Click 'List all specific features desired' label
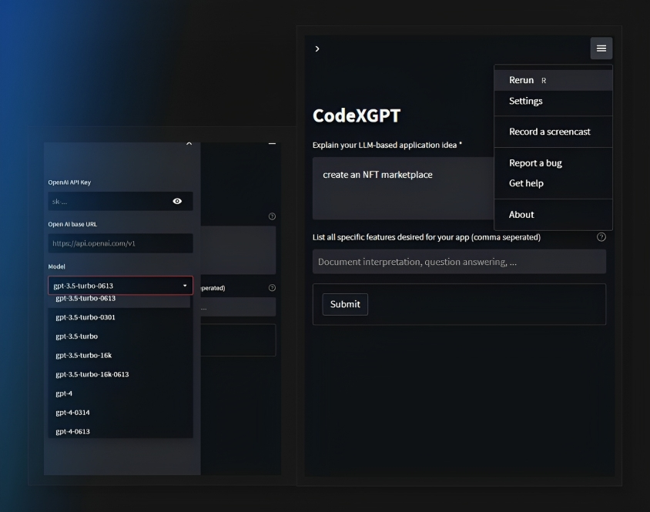This screenshot has width=650, height=512. click(427, 237)
